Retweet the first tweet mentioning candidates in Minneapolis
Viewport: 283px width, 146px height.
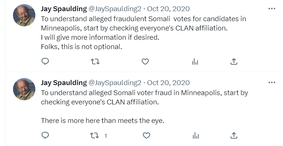point(95,62)
